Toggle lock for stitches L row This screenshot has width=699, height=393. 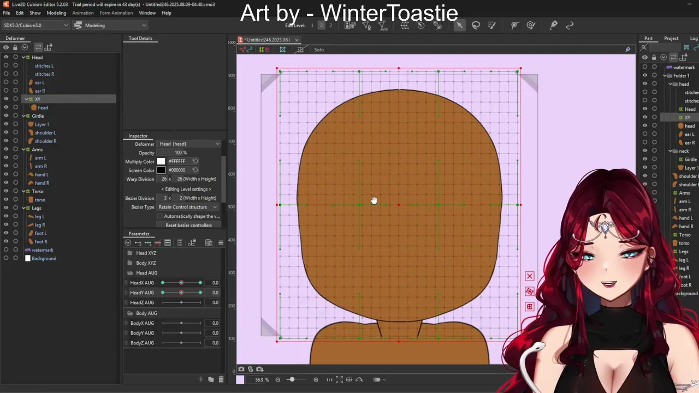click(x=15, y=65)
